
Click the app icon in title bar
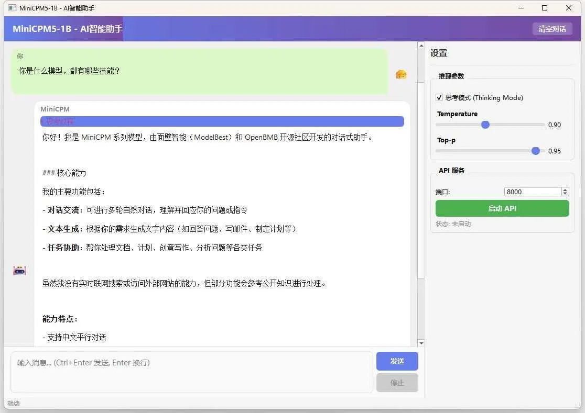pos(12,8)
